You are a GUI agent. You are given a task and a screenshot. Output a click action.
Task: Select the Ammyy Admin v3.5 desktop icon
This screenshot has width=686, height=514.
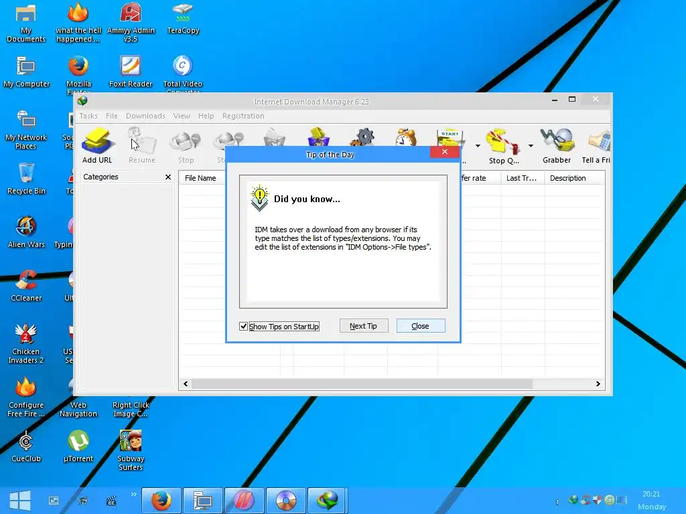131,23
